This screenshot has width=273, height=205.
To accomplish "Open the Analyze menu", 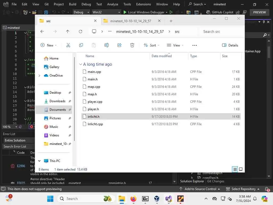I will tap(113, 4).
